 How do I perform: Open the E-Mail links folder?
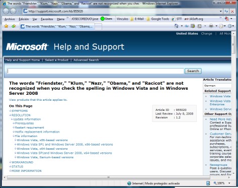pyautogui.click(x=137, y=19)
